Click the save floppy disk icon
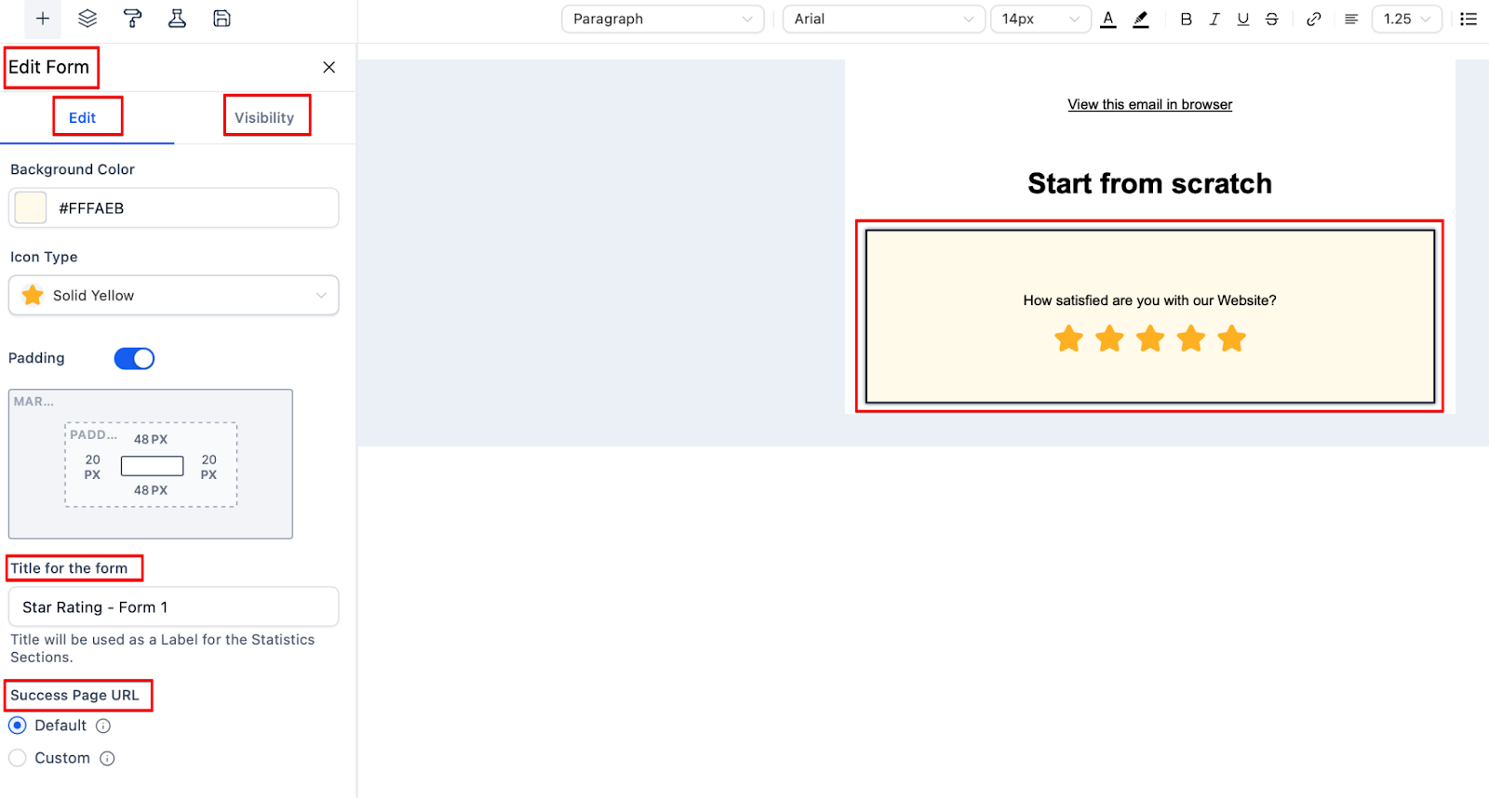 221,19
